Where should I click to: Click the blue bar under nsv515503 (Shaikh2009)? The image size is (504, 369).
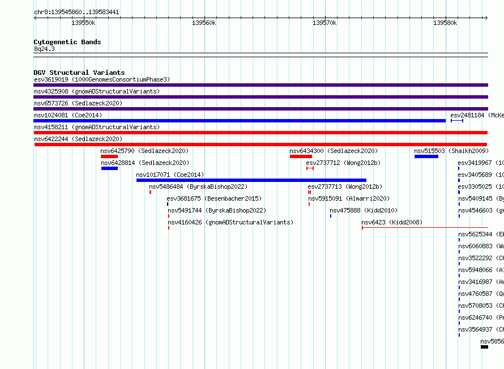426,156
